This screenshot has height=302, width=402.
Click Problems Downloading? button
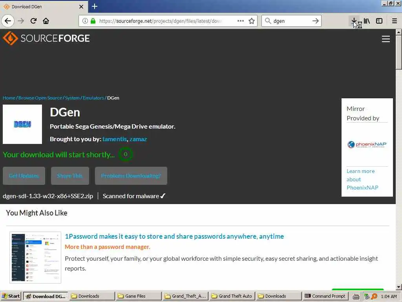click(x=131, y=176)
